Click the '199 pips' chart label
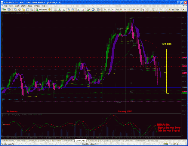The height and width of the screenshot is (146, 188). (x=166, y=44)
